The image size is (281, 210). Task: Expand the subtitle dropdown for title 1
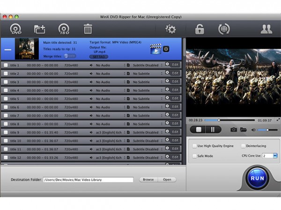point(162,65)
